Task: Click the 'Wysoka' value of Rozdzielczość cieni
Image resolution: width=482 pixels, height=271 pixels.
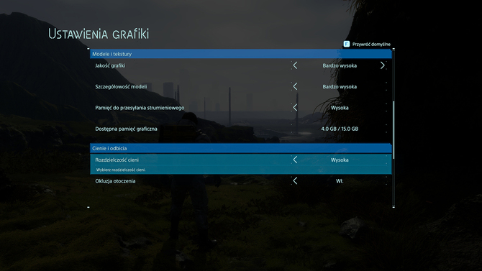Action: point(340,160)
